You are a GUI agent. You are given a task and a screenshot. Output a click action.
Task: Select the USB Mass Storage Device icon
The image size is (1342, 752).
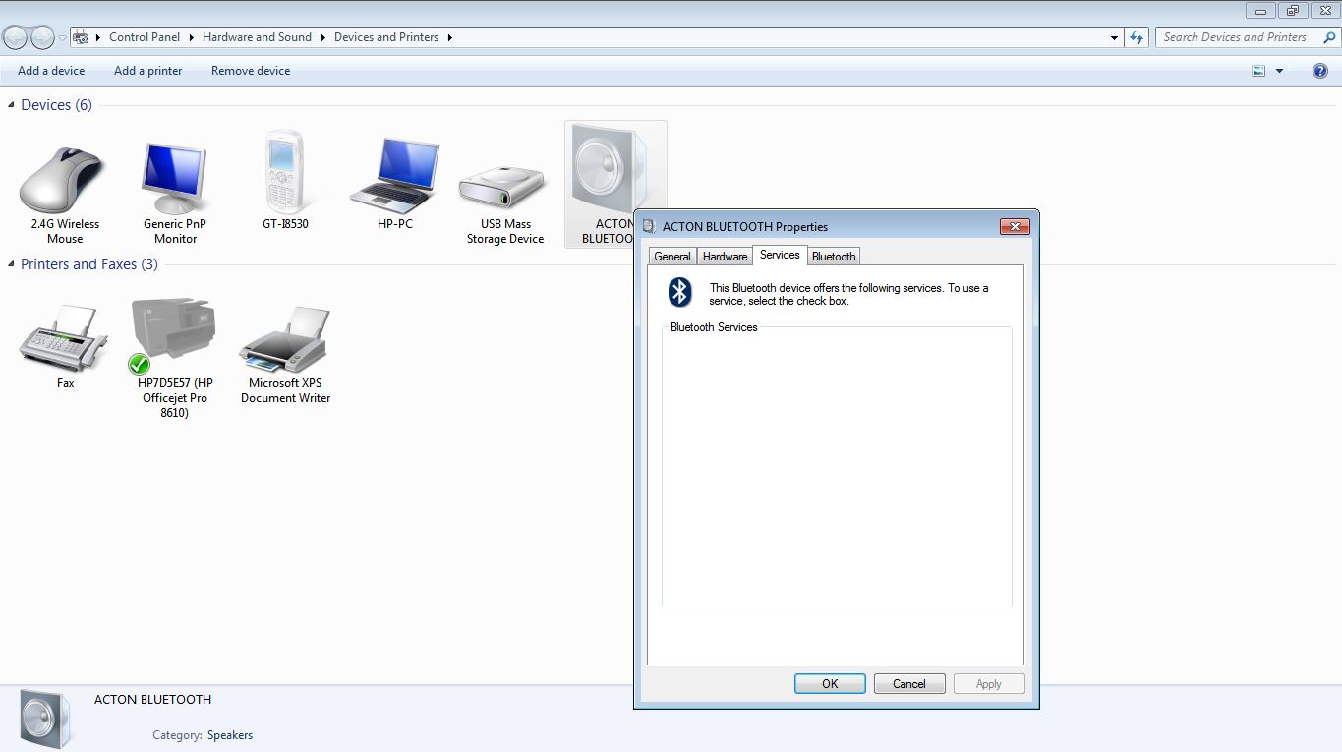point(502,187)
